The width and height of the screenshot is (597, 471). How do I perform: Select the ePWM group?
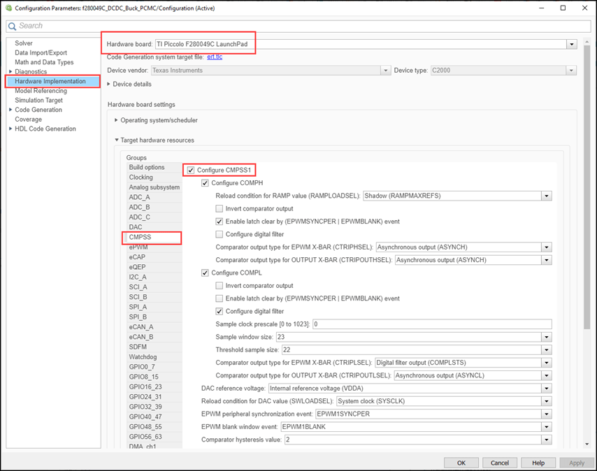pos(154,247)
